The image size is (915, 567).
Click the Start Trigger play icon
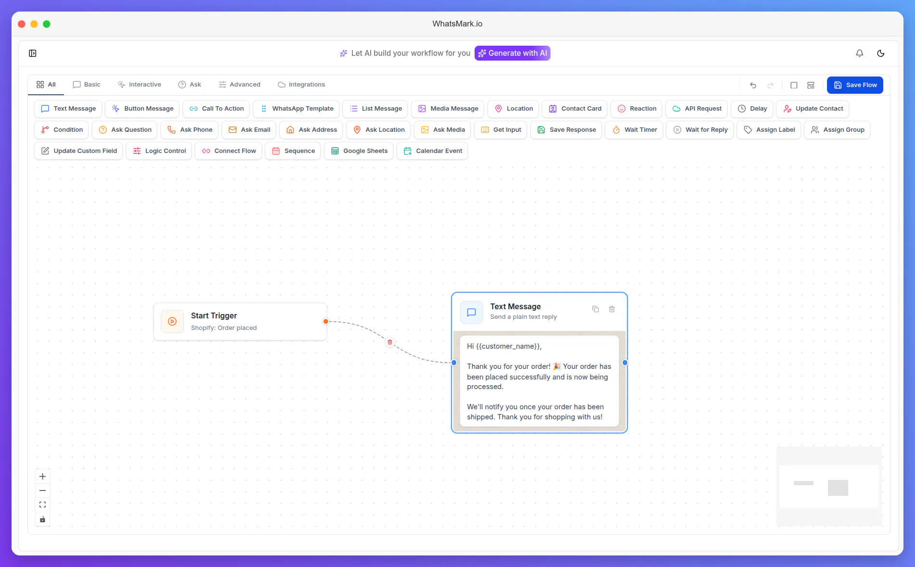[172, 322]
